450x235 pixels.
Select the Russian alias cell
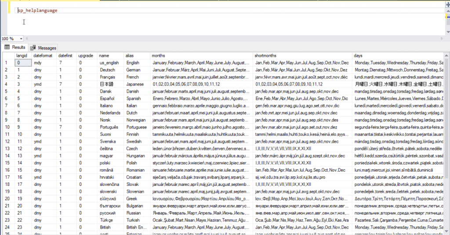(137, 213)
